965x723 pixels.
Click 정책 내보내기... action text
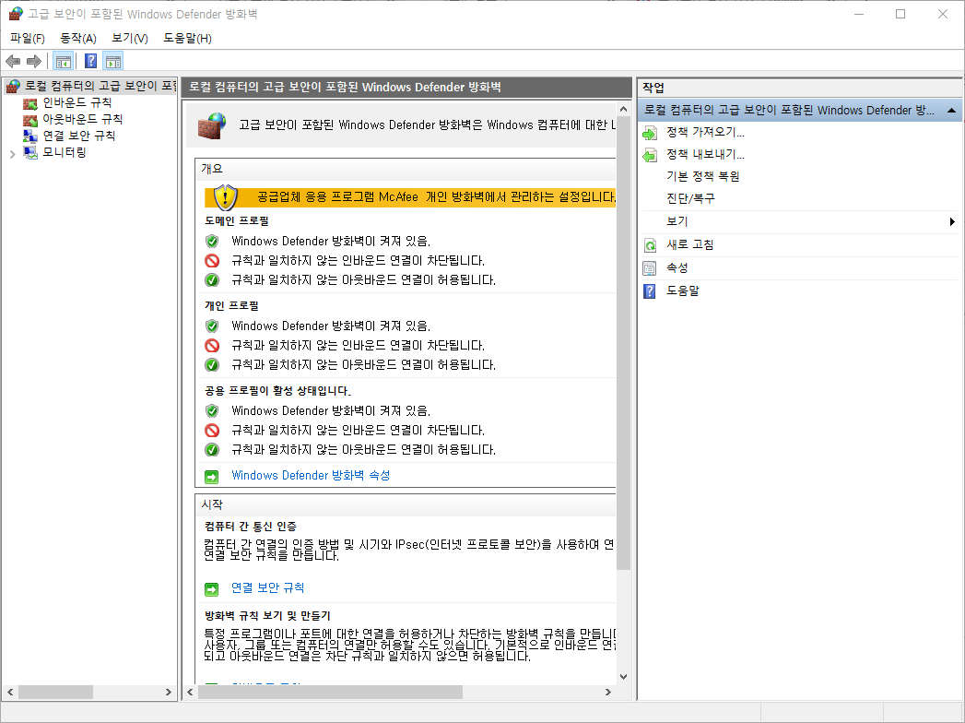click(x=705, y=155)
